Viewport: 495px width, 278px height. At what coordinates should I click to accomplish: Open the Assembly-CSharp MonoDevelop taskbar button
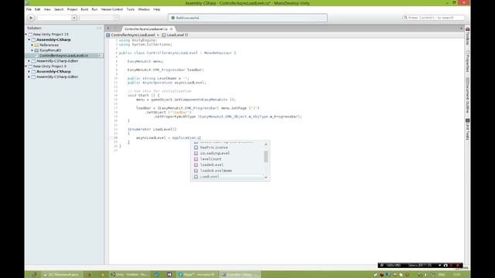point(239,275)
